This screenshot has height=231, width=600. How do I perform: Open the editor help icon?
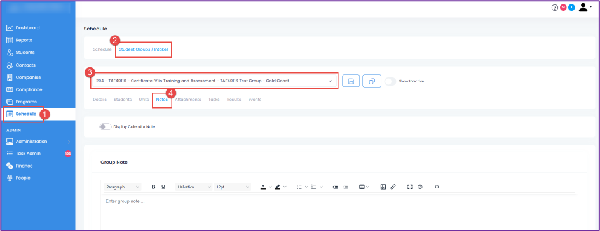(x=419, y=187)
